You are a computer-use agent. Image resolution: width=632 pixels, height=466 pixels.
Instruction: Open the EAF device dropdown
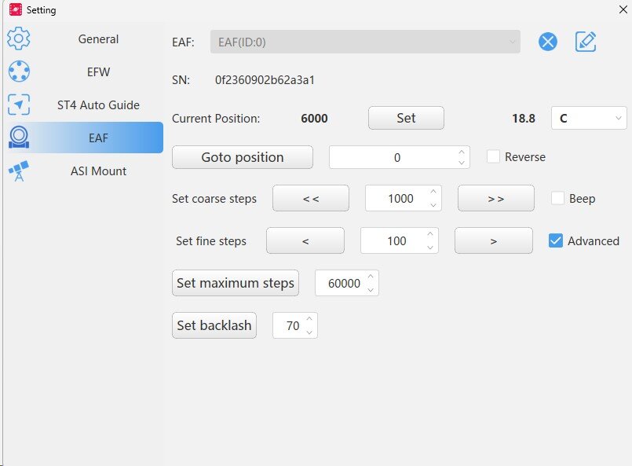coord(365,42)
